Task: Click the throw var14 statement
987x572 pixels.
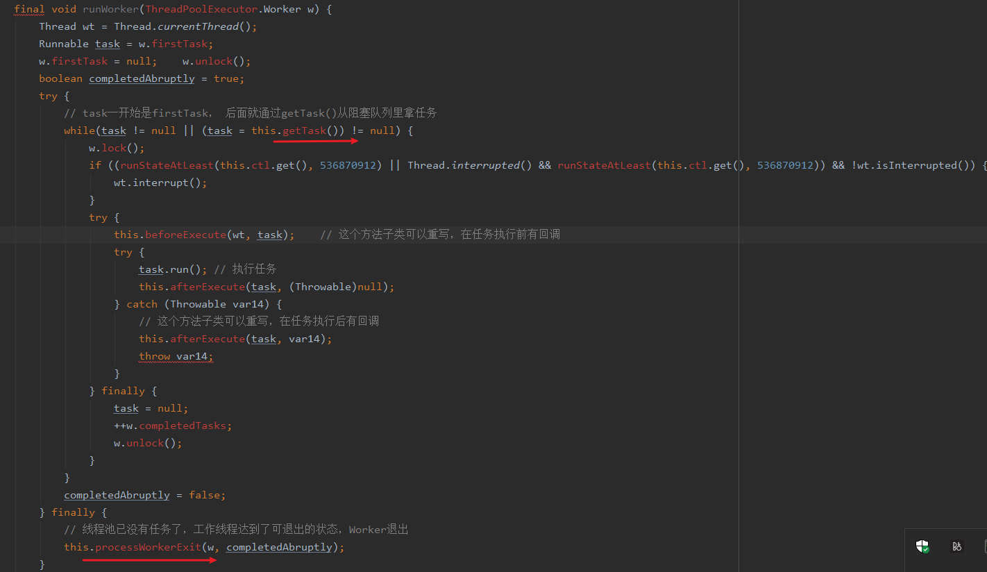Action: point(176,356)
